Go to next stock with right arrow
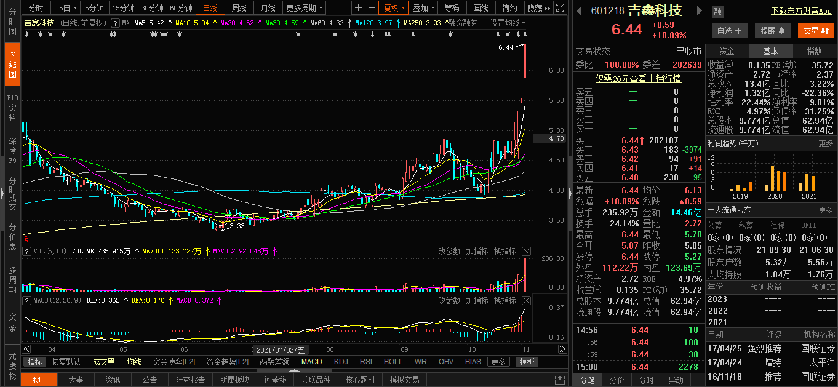The image size is (838, 387). [698, 10]
